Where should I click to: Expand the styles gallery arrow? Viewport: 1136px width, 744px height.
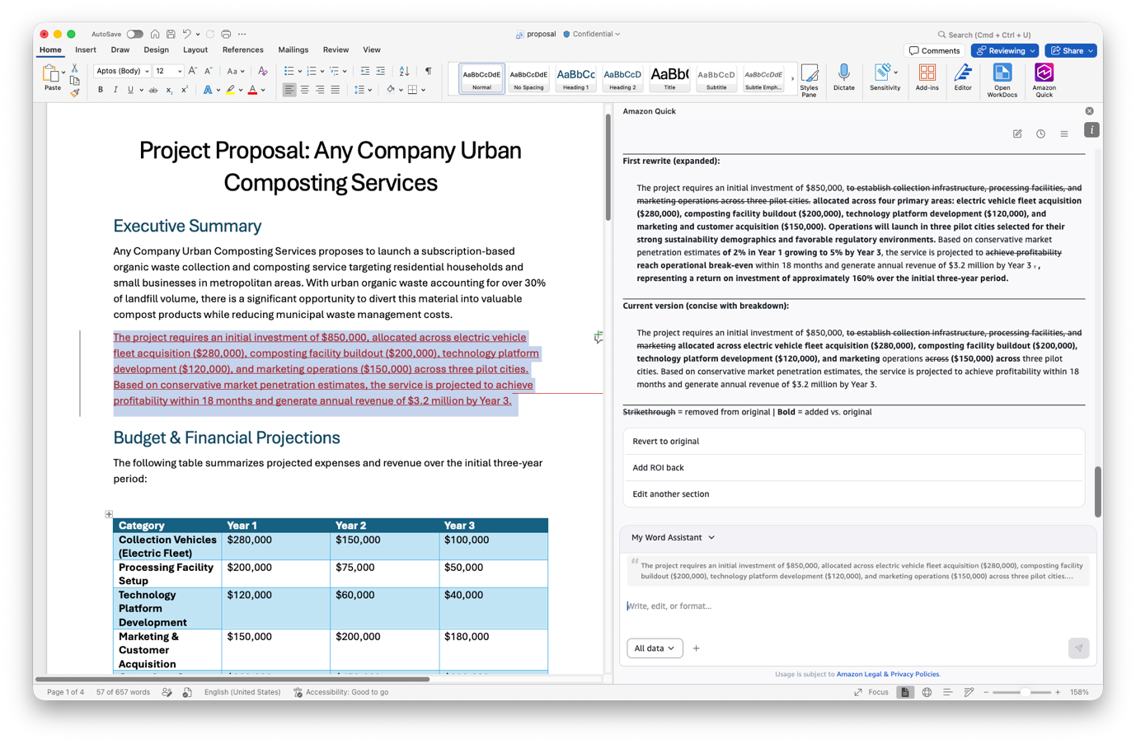(792, 79)
